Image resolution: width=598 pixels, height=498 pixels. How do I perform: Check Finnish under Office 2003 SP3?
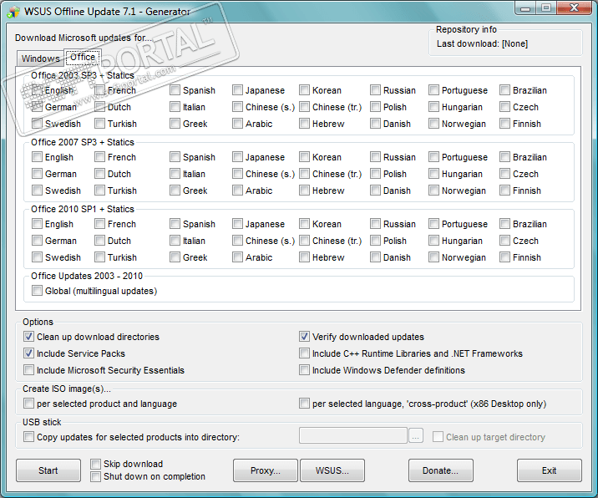[x=504, y=124]
